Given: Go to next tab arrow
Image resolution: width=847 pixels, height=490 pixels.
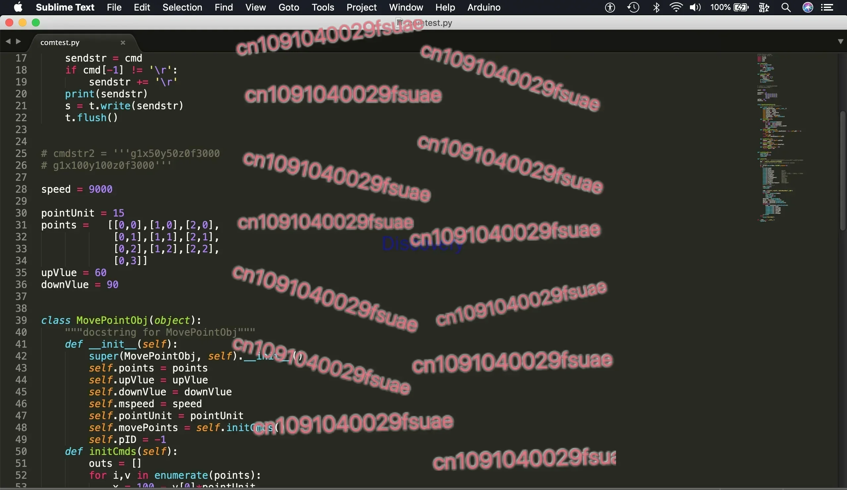Looking at the screenshot, I should click(x=19, y=41).
